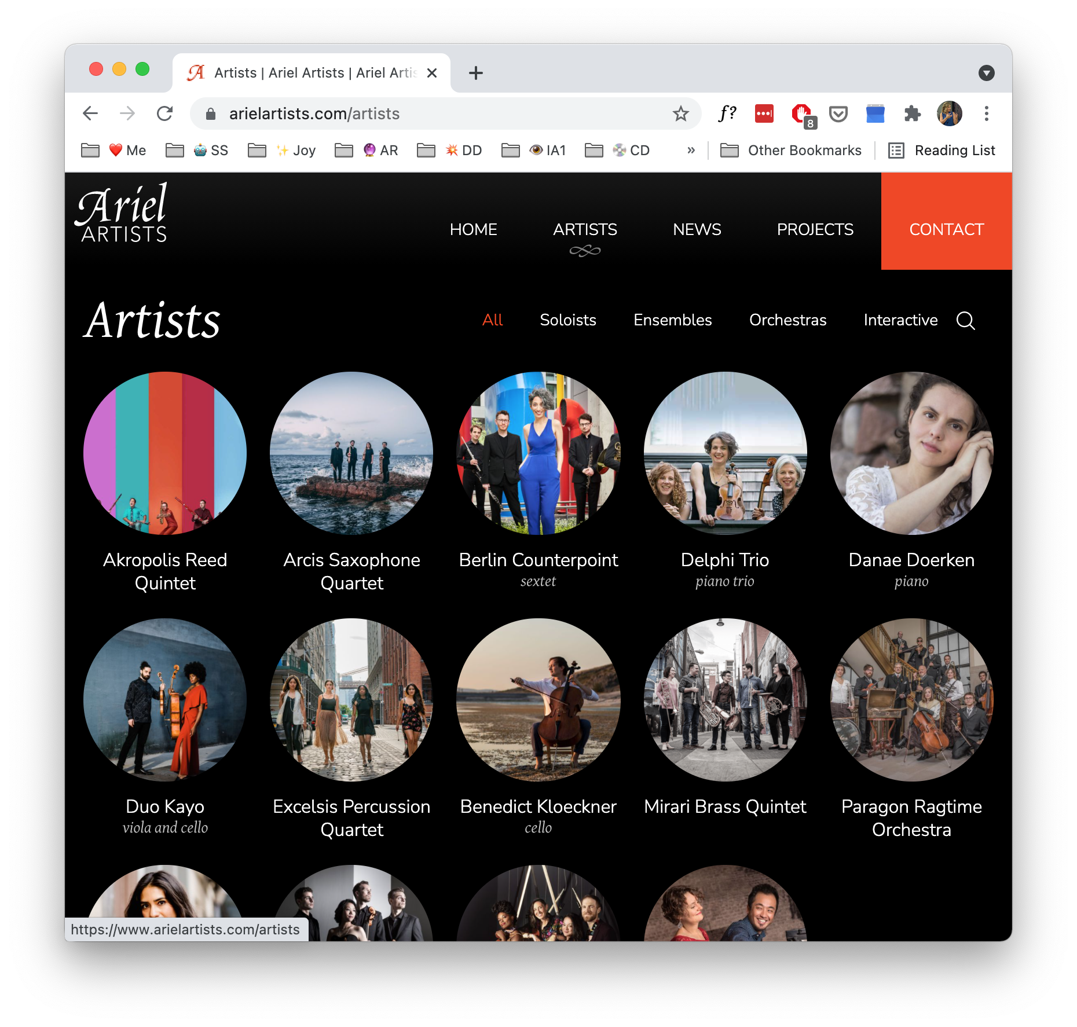Open the Mirari Brass Quintet photo
The image size is (1077, 1027).
tap(725, 700)
